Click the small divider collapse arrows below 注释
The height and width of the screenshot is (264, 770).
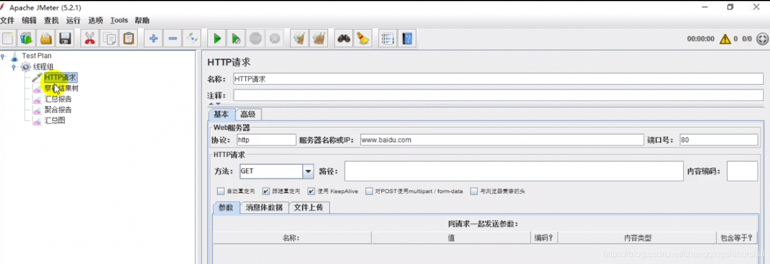tap(214, 104)
